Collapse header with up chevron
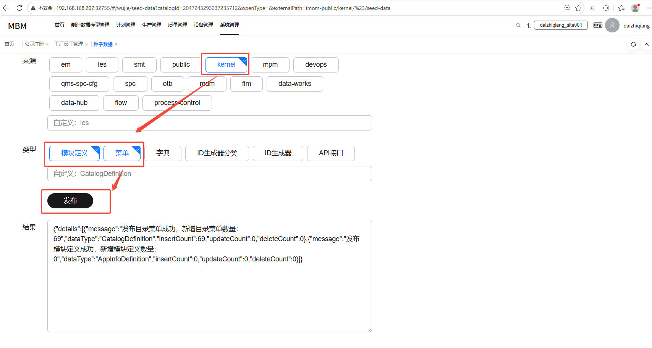 tap(646, 44)
